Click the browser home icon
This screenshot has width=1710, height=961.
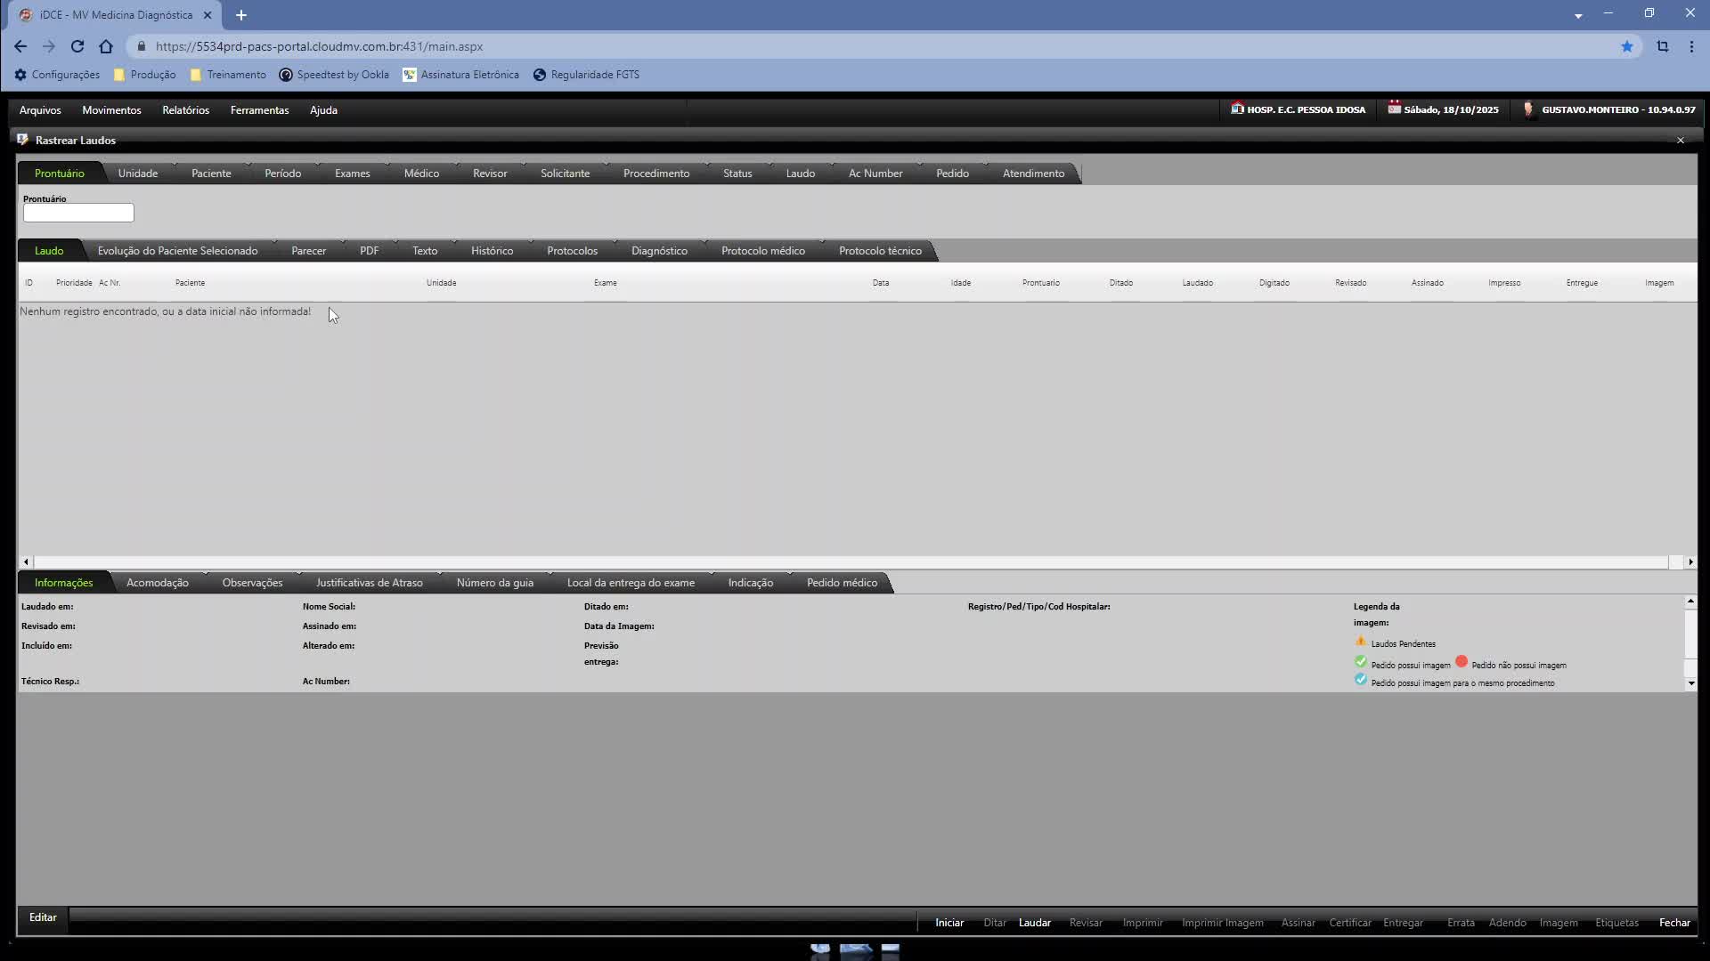[x=106, y=46]
